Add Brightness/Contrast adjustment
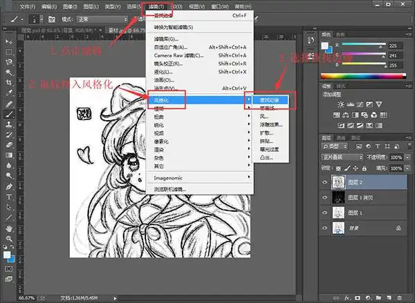415x303 pixels. tap(341, 104)
